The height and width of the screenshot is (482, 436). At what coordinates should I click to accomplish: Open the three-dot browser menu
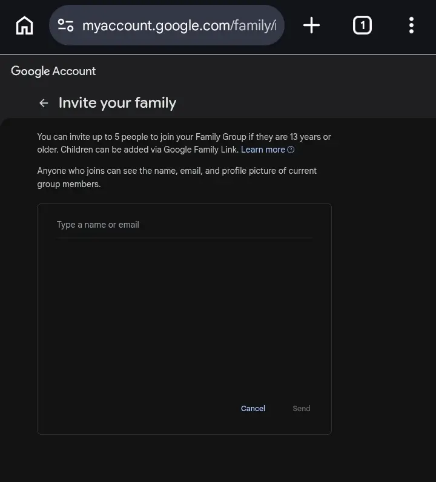click(411, 25)
